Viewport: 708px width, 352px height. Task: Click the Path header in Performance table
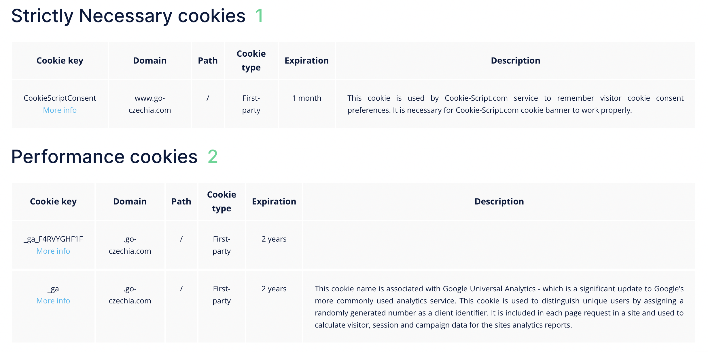[181, 202]
